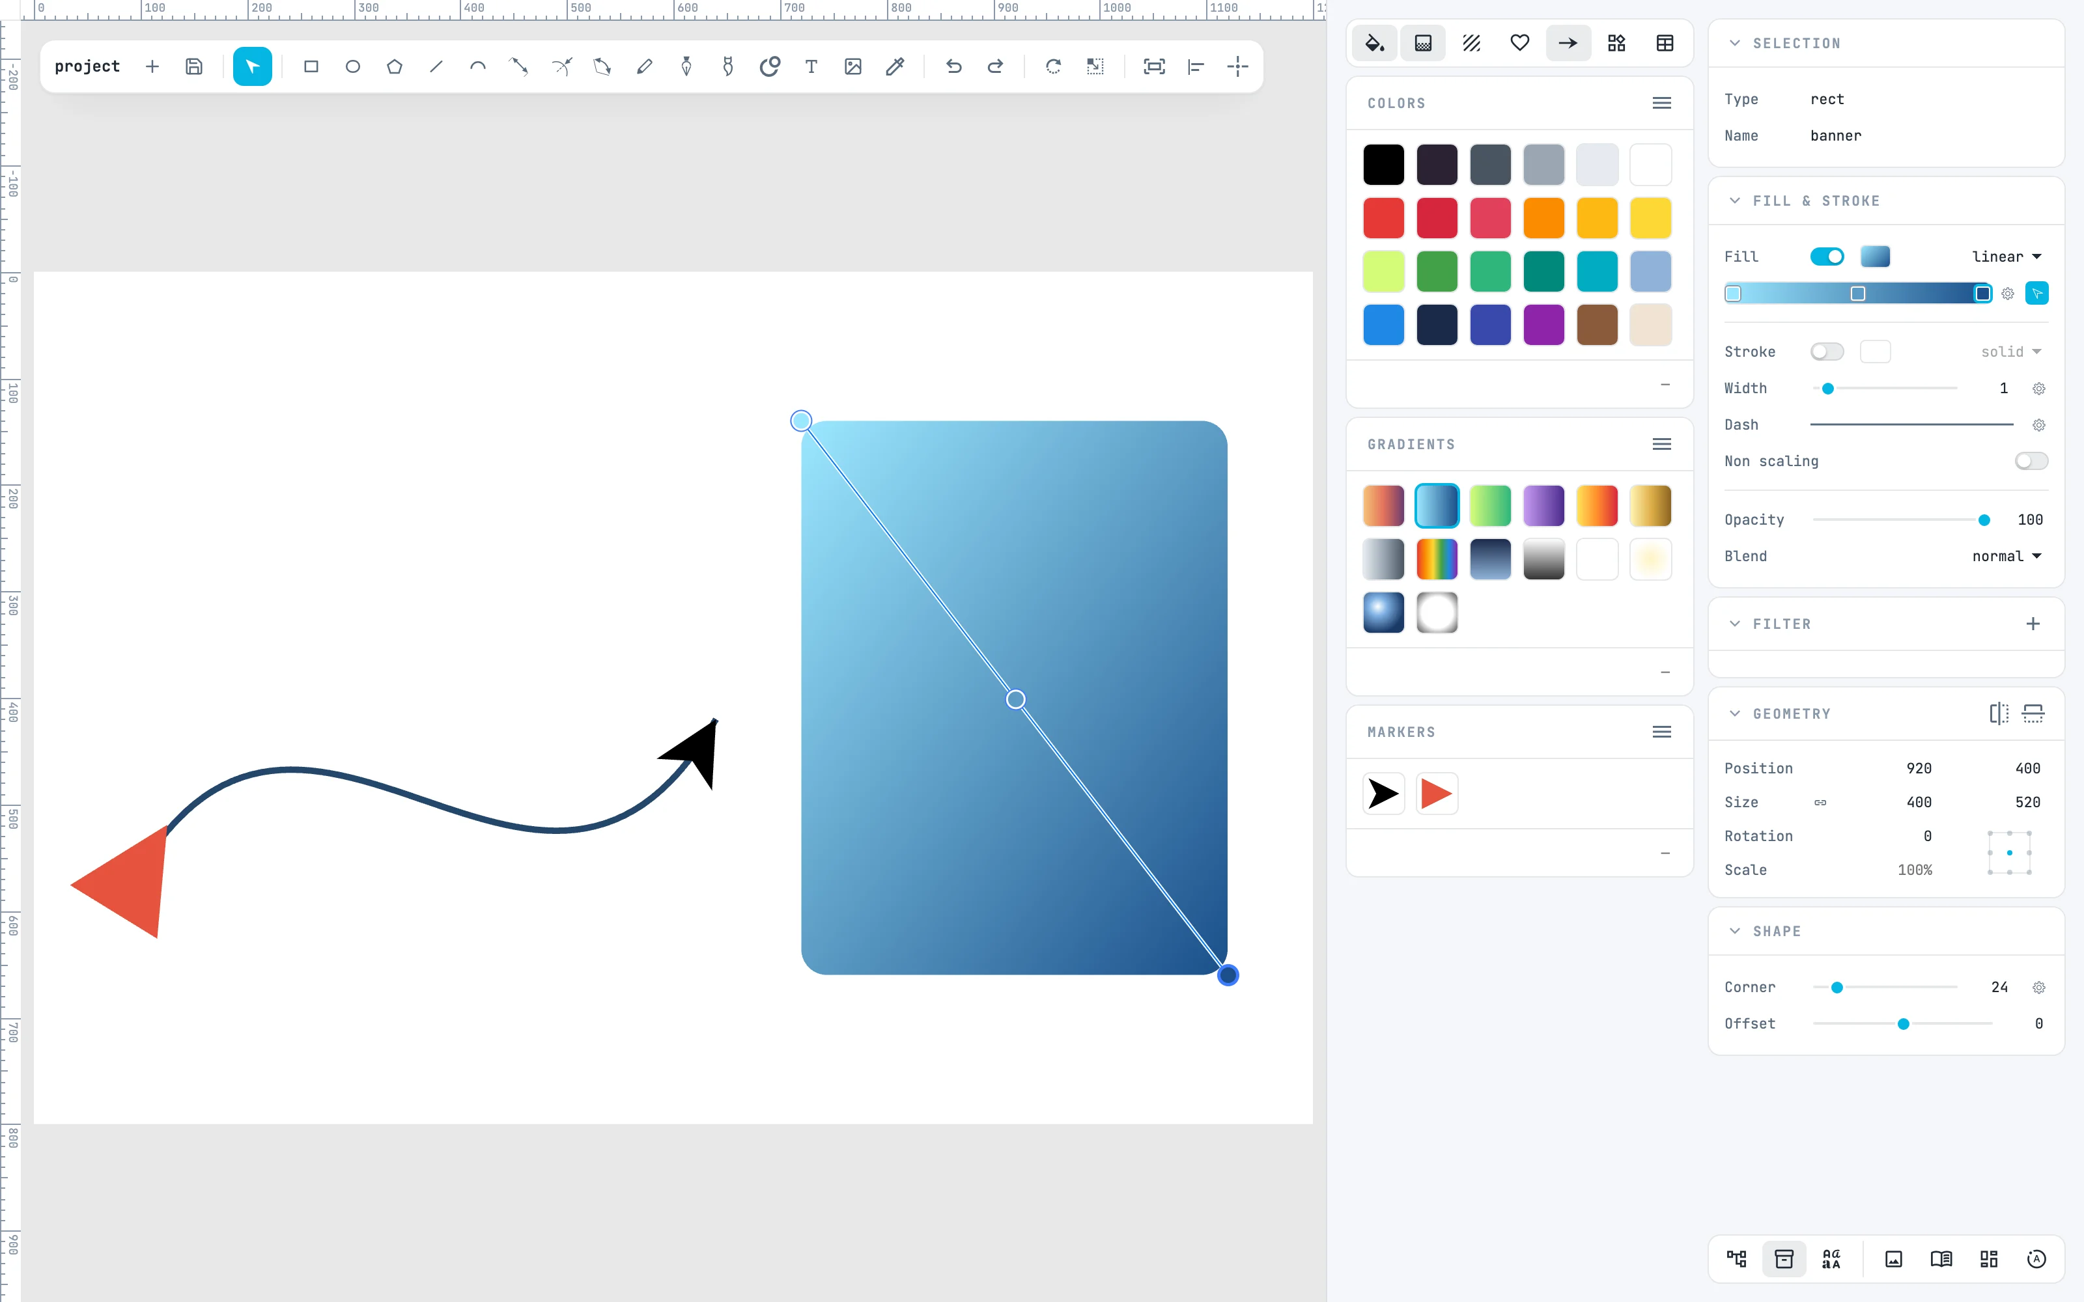Click the Corner settings gear icon
Screen dimensions: 2084x1302
[x=2038, y=987]
